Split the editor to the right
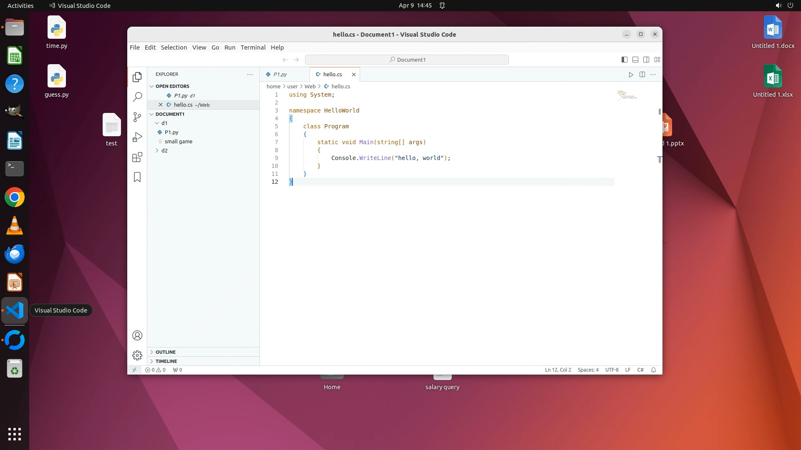 click(642, 75)
